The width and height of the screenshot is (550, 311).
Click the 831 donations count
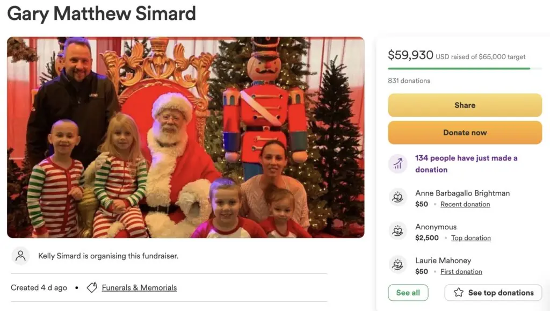[409, 81]
